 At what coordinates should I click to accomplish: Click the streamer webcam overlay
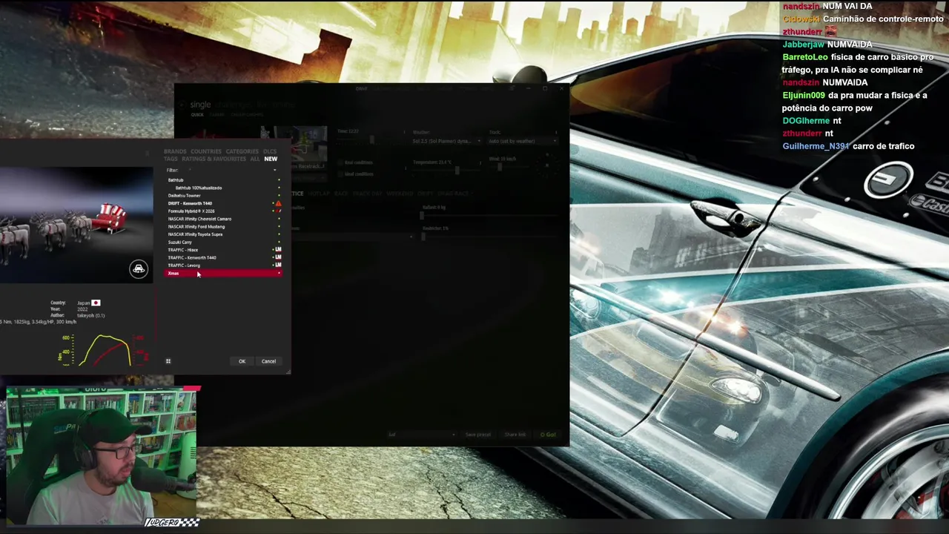point(101,455)
